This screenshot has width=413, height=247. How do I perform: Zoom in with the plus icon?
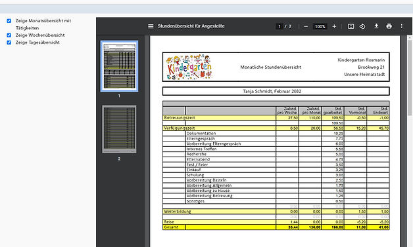(x=334, y=26)
